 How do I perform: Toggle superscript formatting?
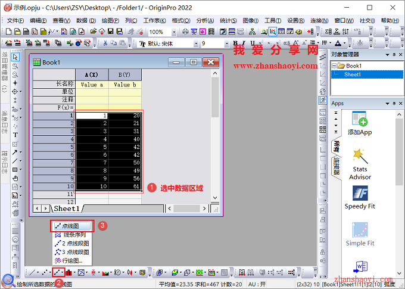(261, 43)
